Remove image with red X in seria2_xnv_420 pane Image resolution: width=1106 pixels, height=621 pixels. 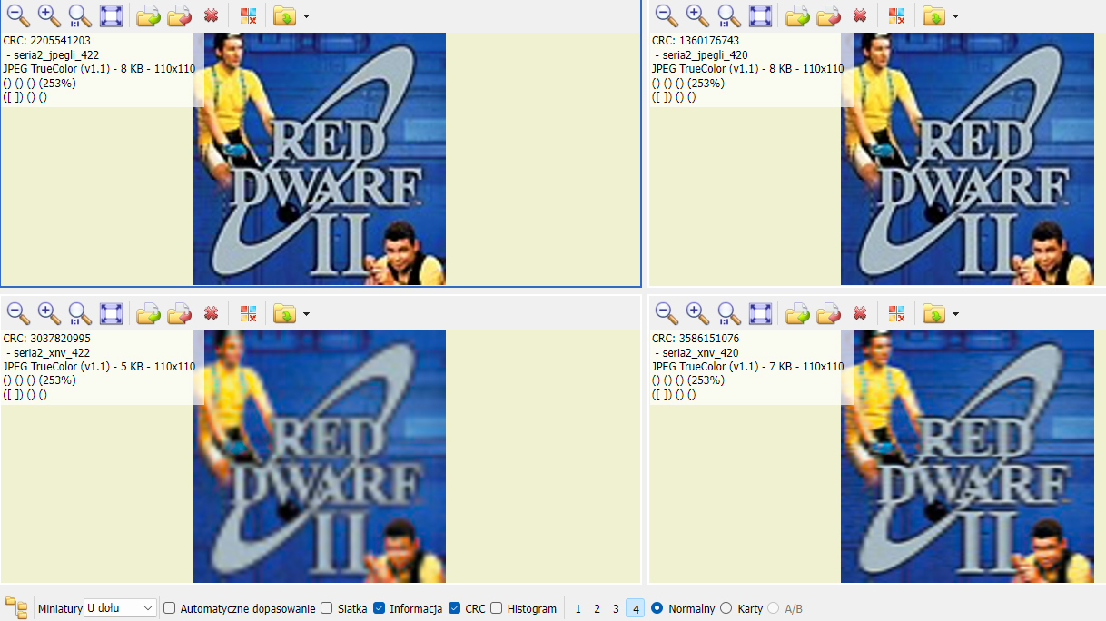859,313
